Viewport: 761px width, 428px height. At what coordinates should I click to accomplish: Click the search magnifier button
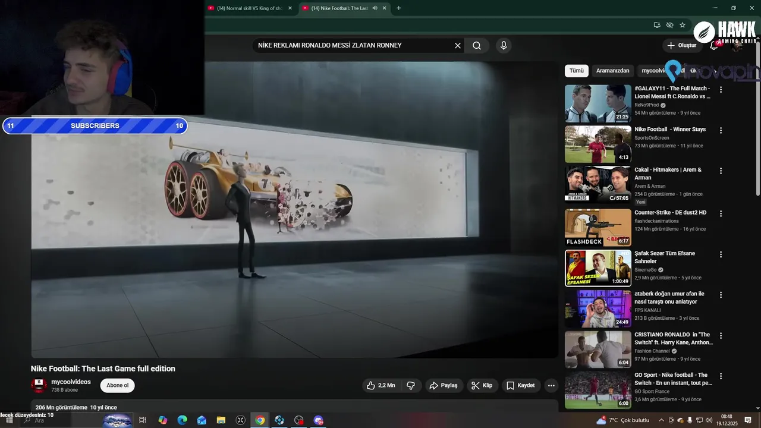point(477,46)
